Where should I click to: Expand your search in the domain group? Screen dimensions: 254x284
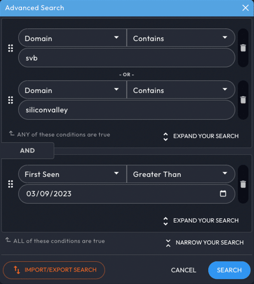tap(201, 136)
